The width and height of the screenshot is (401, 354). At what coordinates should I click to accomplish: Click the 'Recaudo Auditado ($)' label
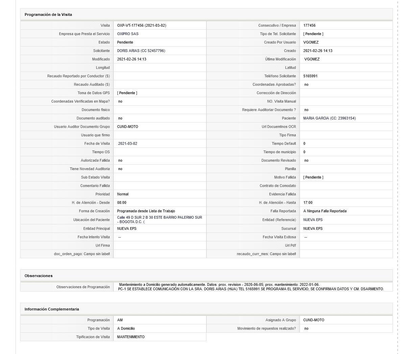click(x=92, y=85)
